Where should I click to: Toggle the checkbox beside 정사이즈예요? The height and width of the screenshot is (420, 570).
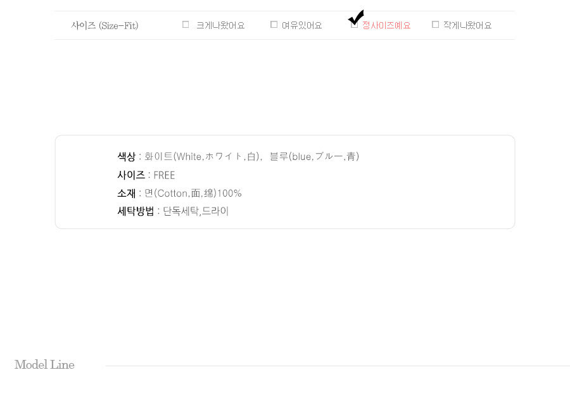pyautogui.click(x=354, y=25)
